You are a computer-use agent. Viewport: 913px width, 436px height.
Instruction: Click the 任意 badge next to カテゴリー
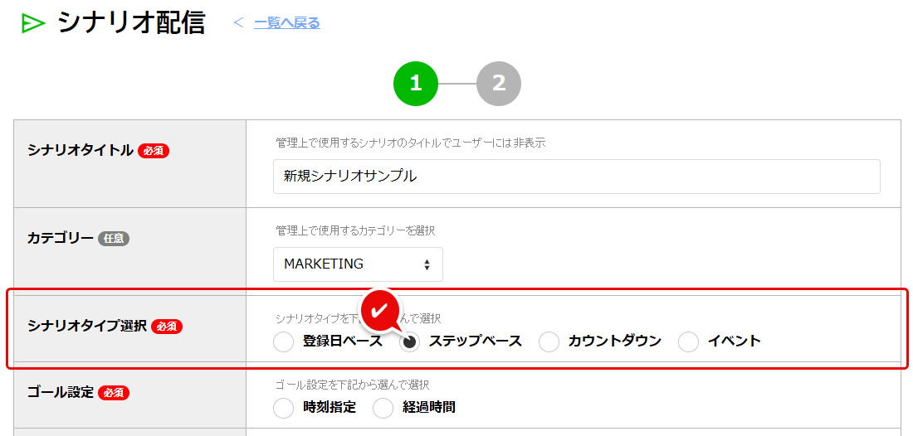click(114, 239)
